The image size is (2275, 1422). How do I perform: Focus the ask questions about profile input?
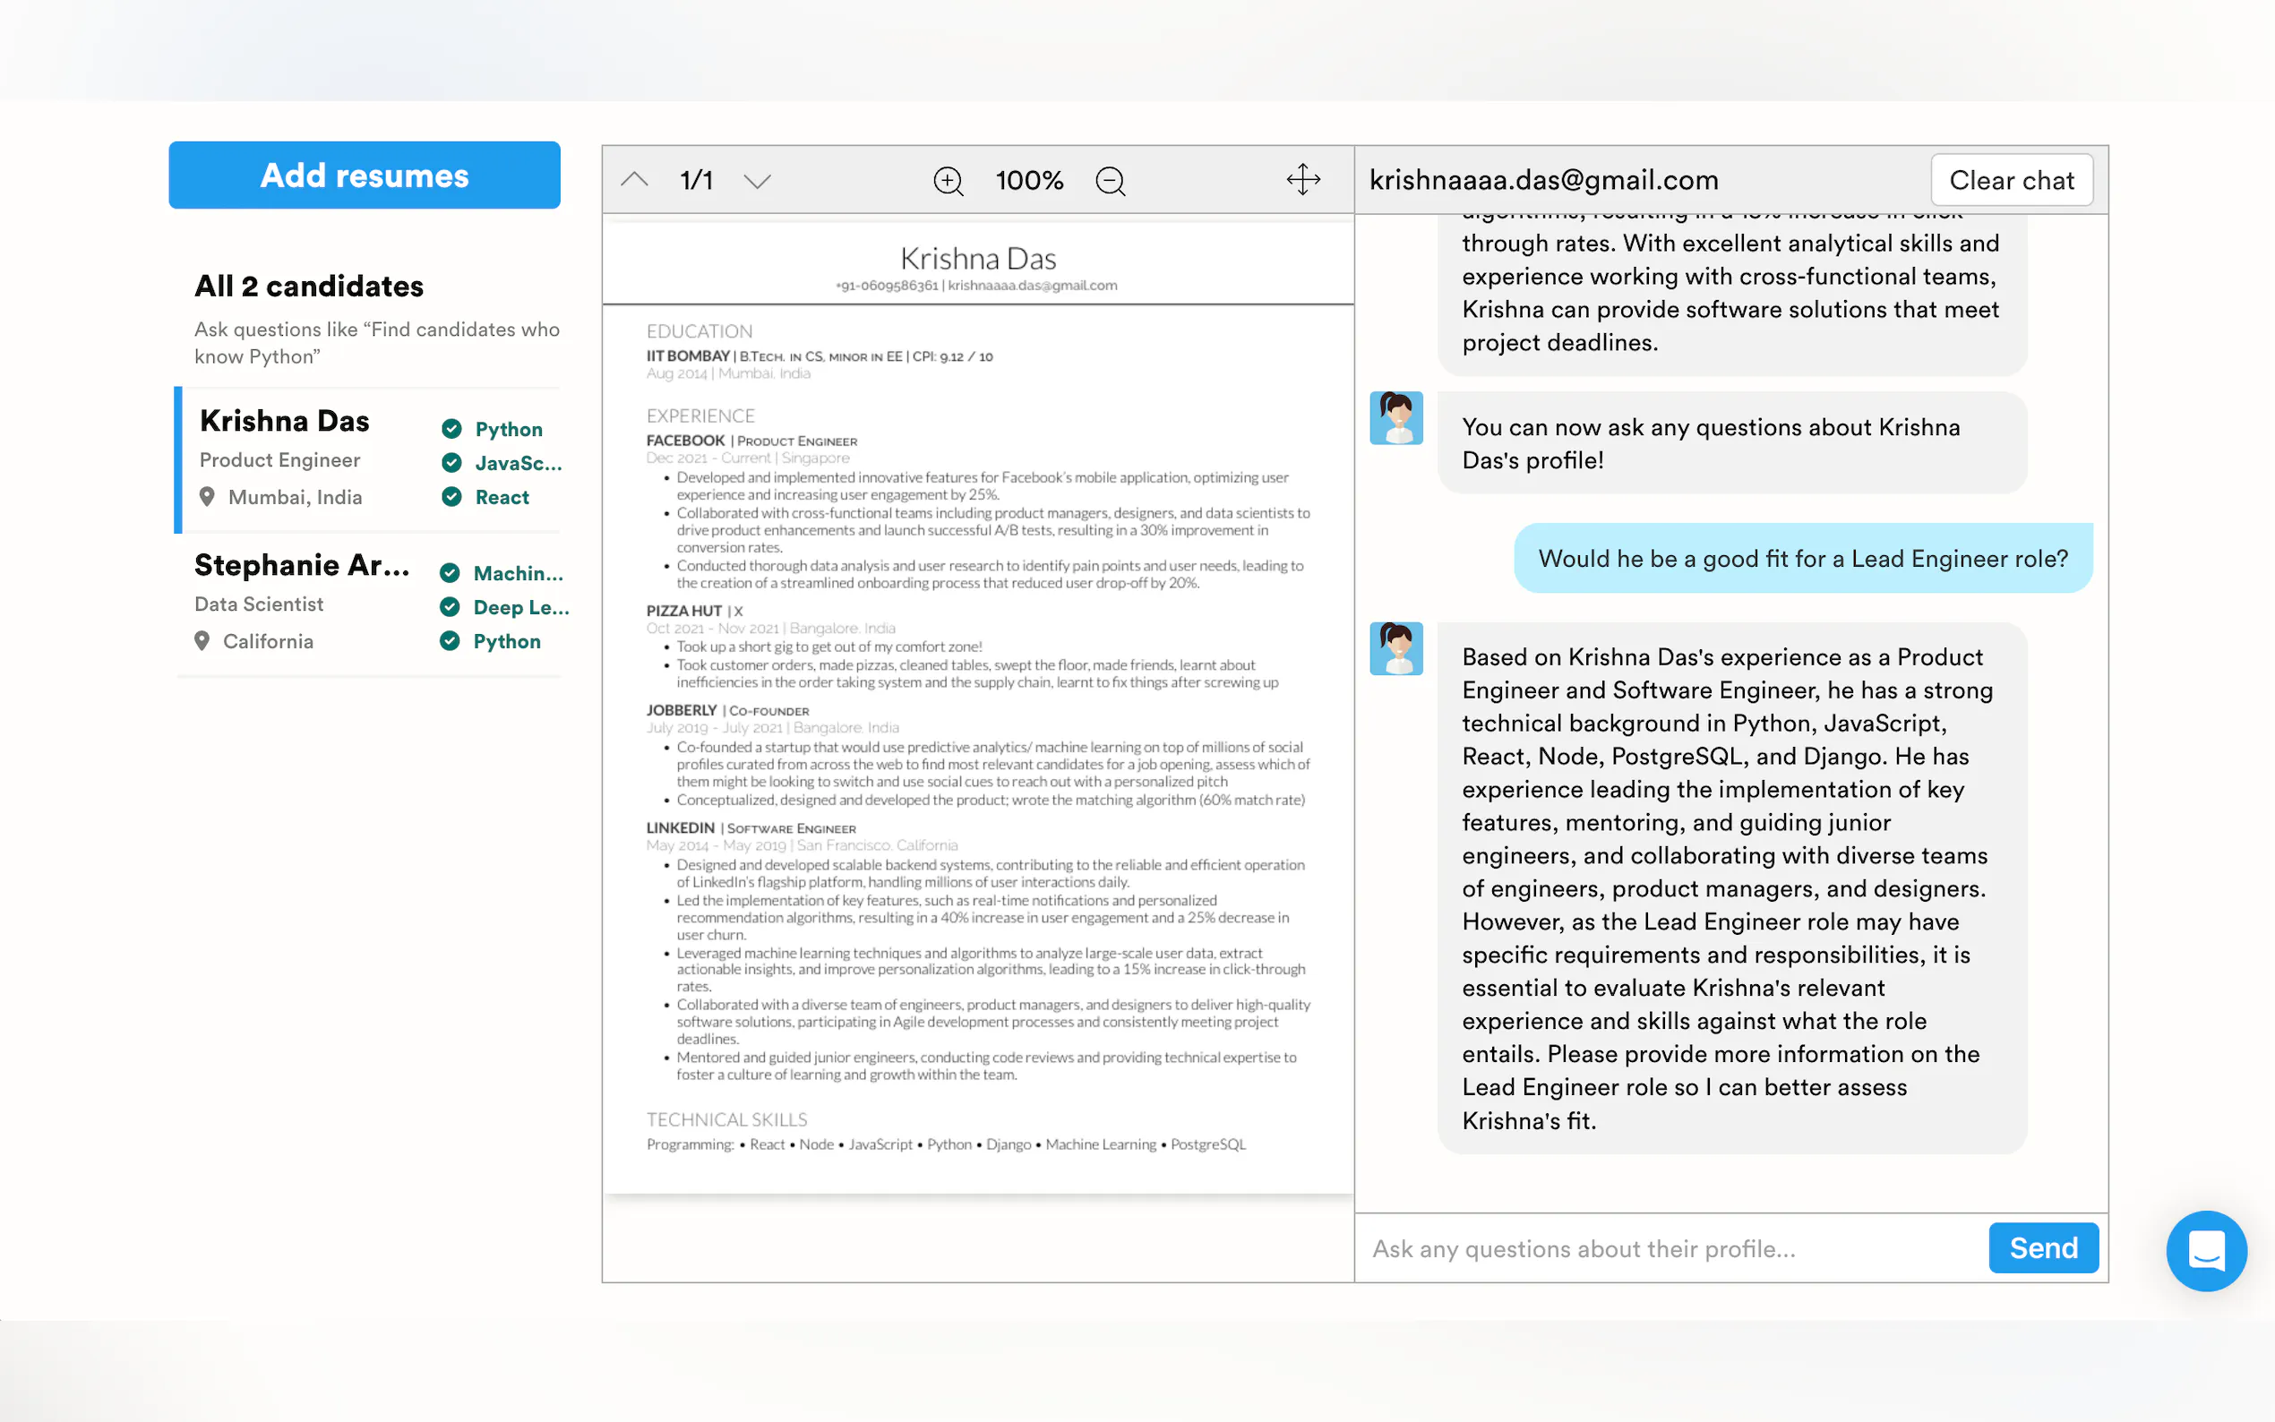coord(1670,1248)
